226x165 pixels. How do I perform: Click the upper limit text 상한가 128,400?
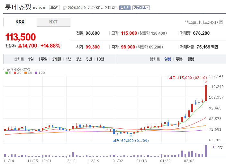152,33
